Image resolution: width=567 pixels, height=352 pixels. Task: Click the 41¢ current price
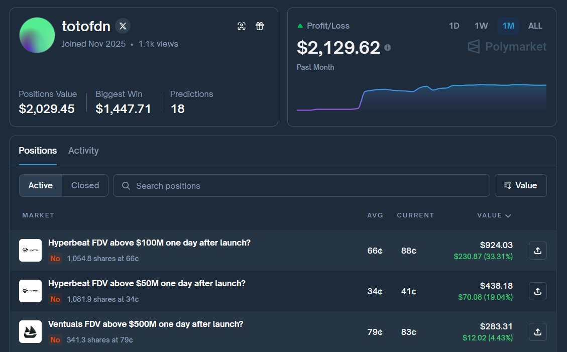[x=409, y=291]
